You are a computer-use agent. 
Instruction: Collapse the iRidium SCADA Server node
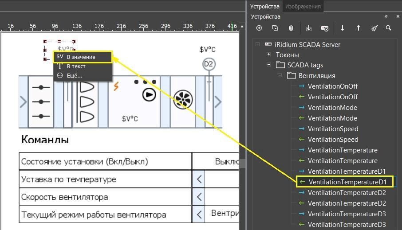pyautogui.click(x=257, y=44)
